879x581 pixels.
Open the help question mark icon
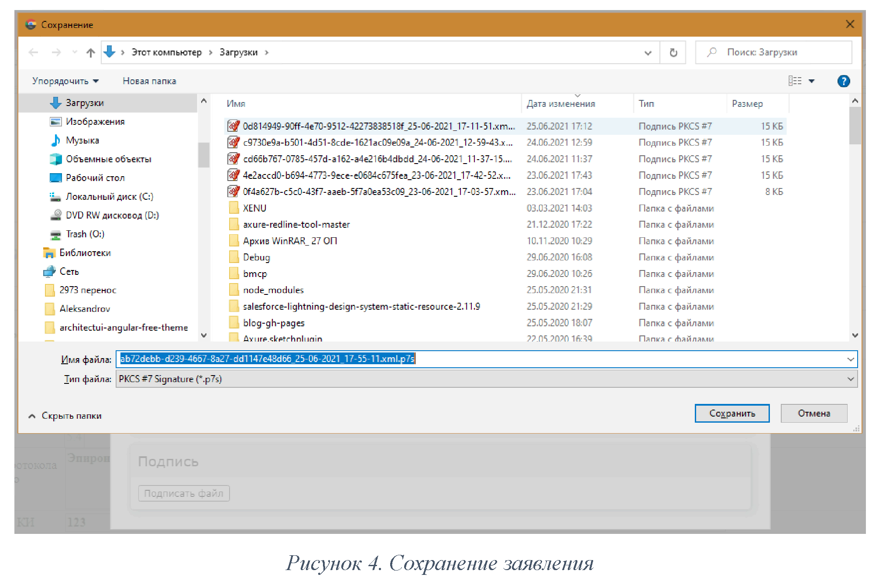(x=843, y=81)
